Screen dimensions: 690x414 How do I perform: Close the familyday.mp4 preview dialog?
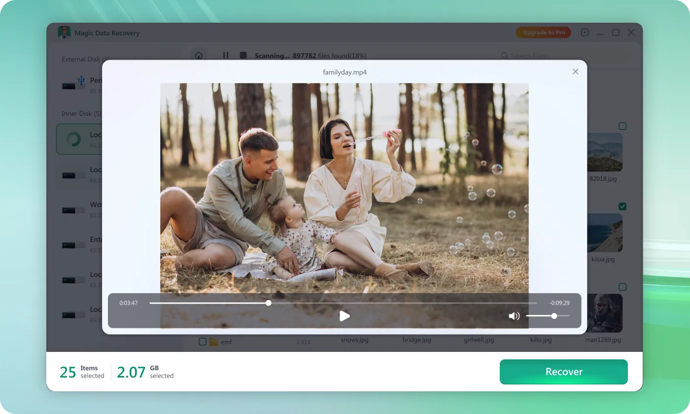click(575, 71)
